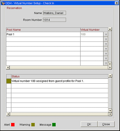Viewport: 120px width, 131px height.
Task: Open the second row's virtual number dropdown
Action: click(x=106, y=39)
